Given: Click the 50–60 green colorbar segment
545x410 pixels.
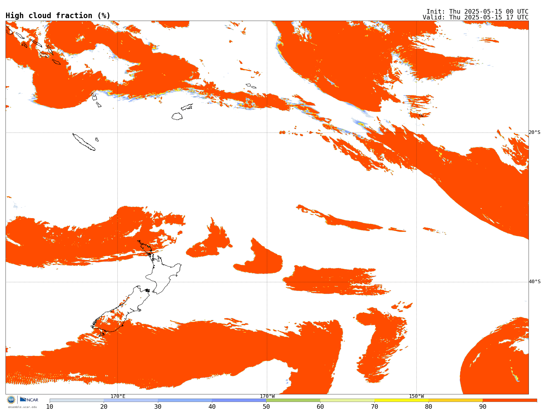Looking at the screenshot, I should [x=293, y=400].
